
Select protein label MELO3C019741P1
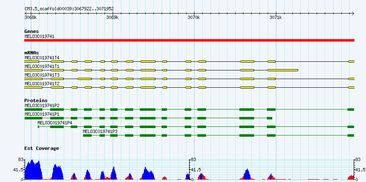(42, 114)
